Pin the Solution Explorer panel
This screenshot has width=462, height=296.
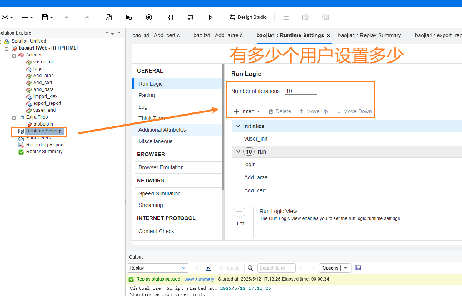pos(113,33)
